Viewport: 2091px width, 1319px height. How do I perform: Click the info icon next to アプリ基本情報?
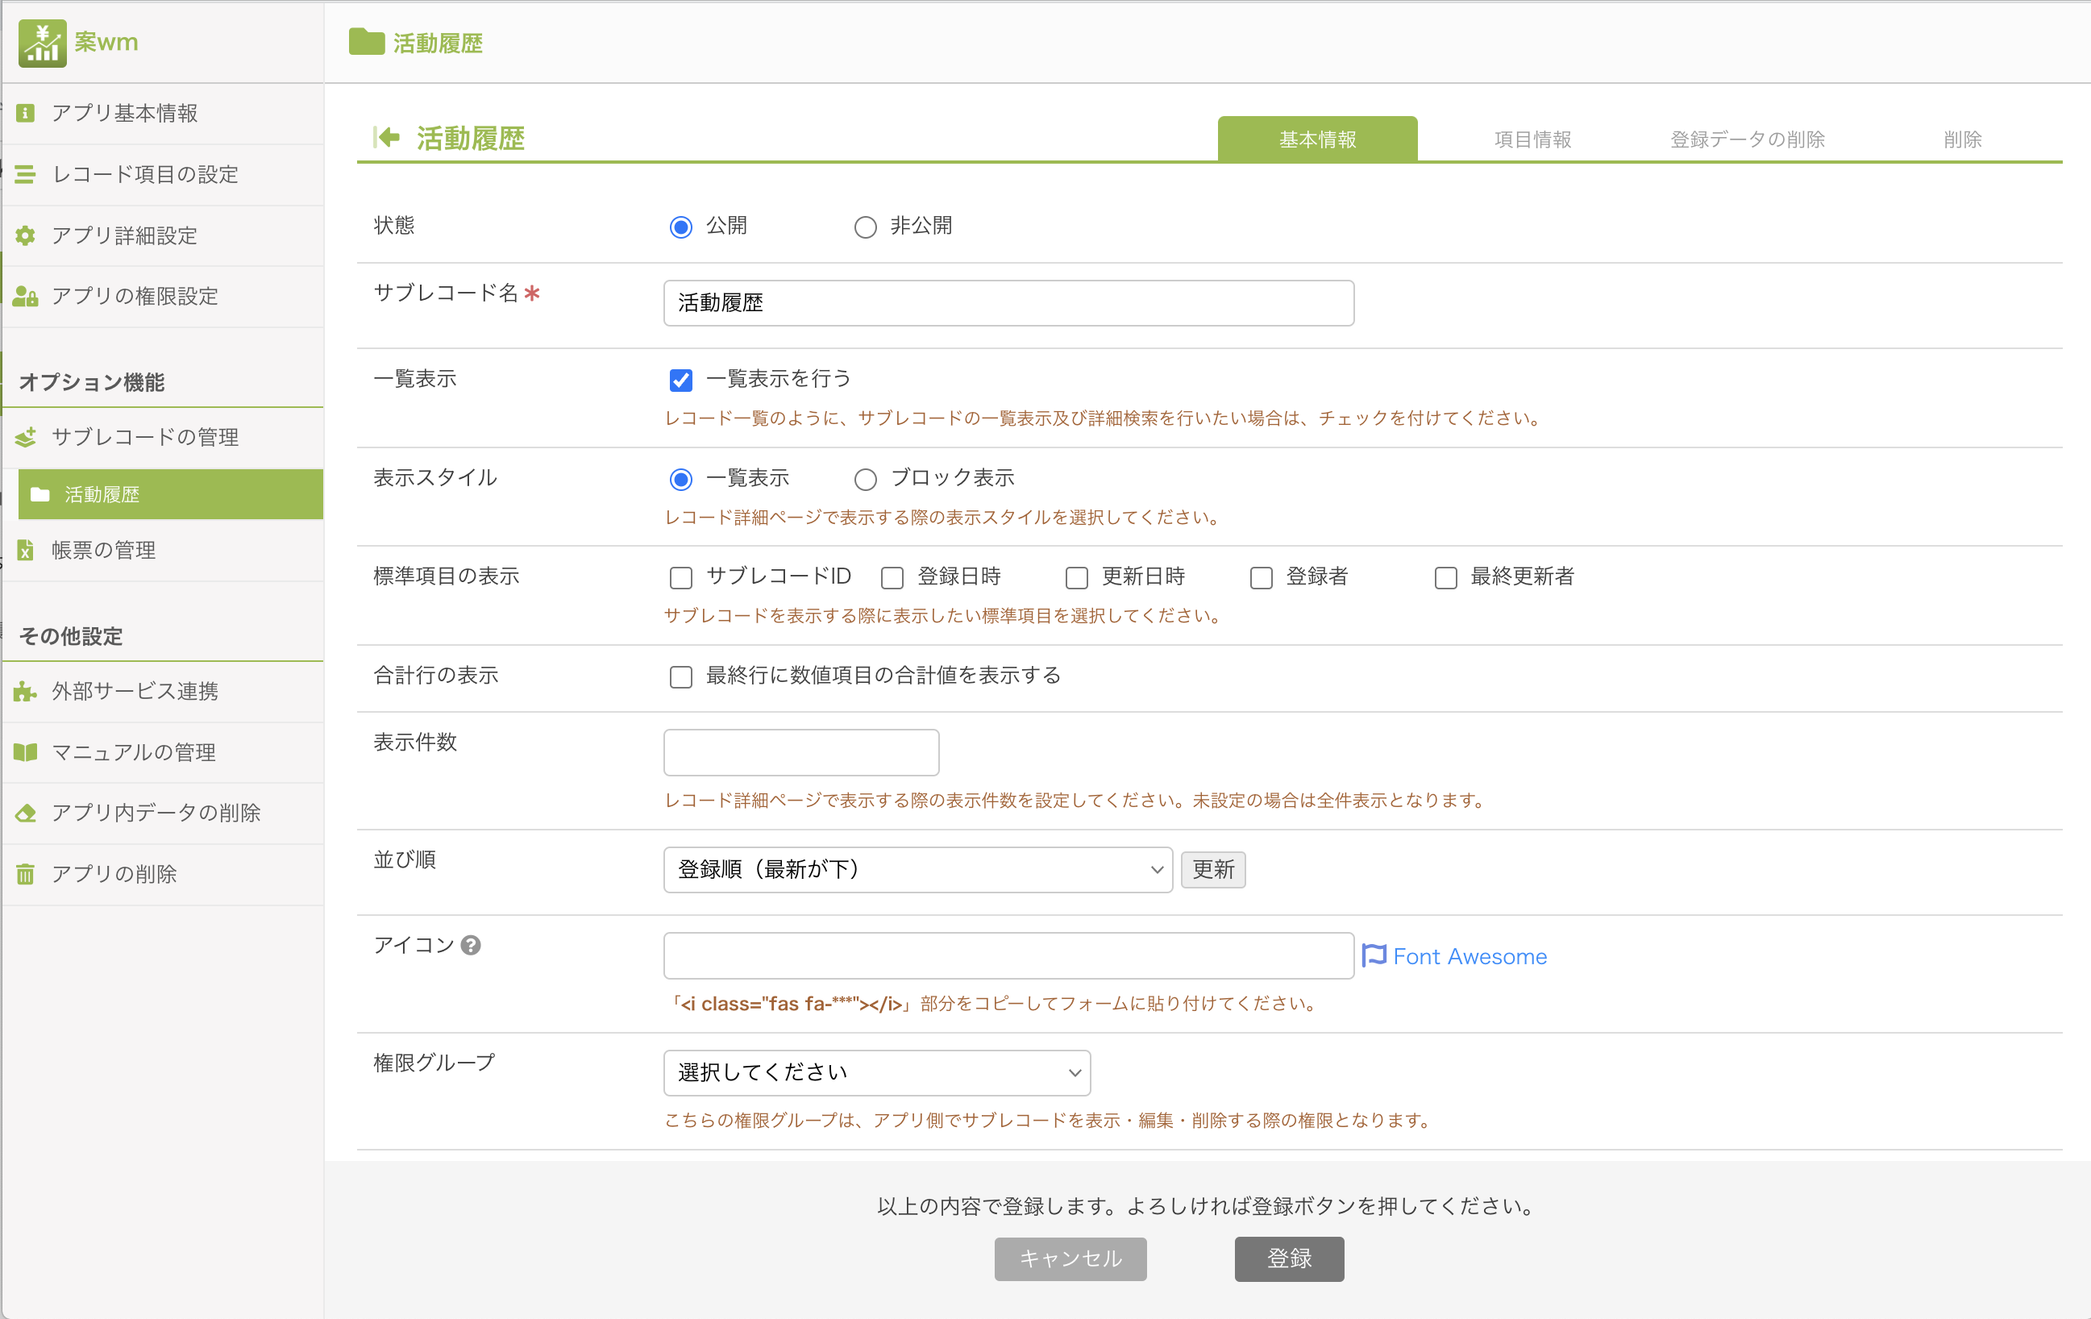tap(25, 113)
